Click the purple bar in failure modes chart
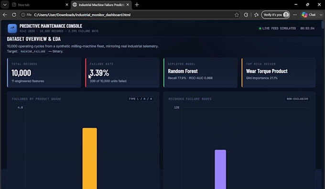This screenshot has height=189, width=325. [x=220, y=169]
